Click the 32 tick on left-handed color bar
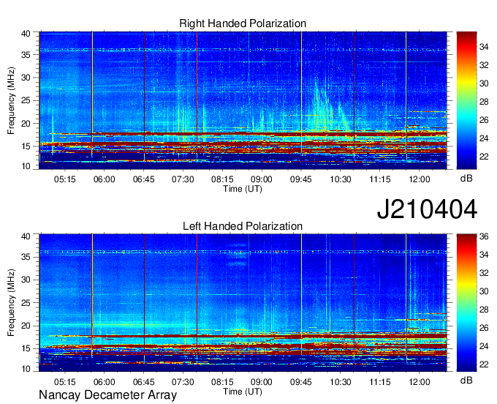 (x=484, y=273)
